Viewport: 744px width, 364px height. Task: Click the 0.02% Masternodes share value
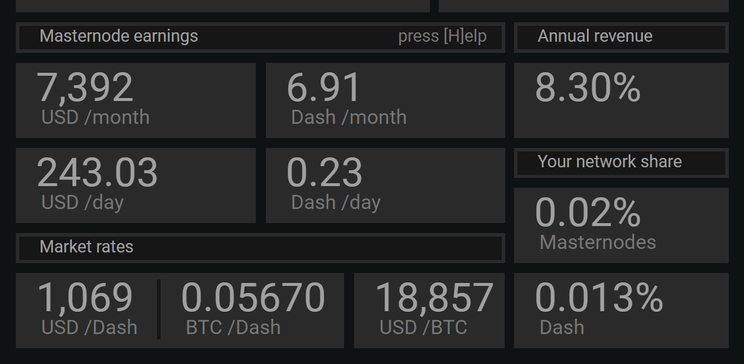pyautogui.click(x=588, y=213)
